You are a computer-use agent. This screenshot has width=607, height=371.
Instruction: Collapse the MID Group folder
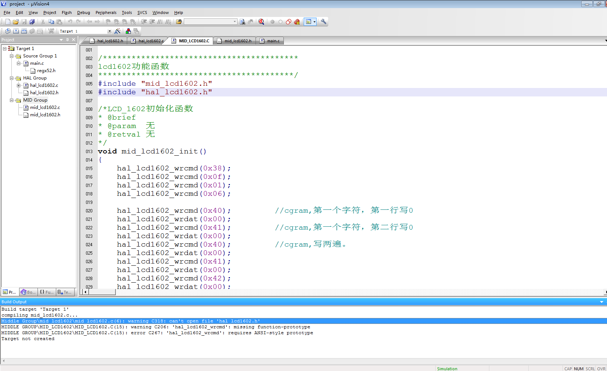pyautogui.click(x=12, y=100)
